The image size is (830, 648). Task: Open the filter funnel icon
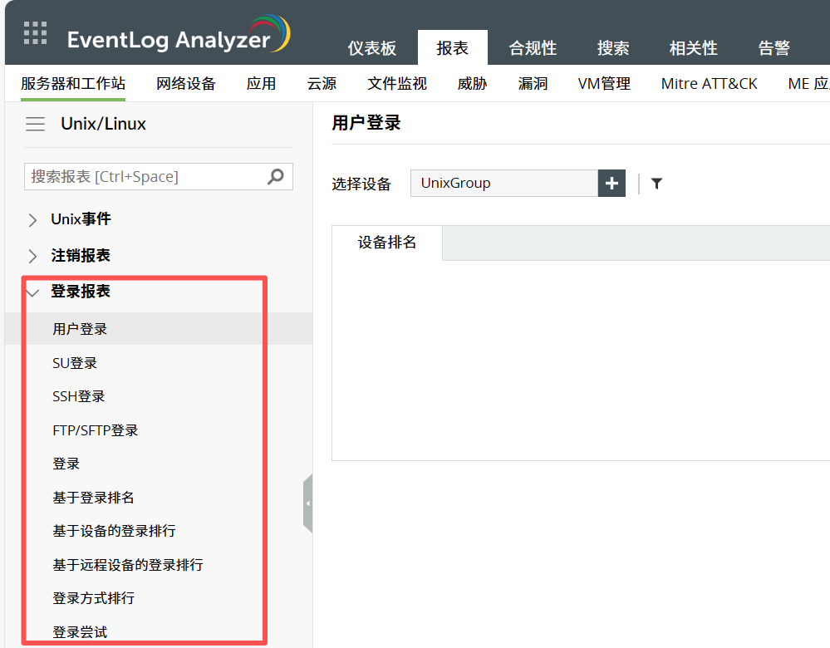656,184
